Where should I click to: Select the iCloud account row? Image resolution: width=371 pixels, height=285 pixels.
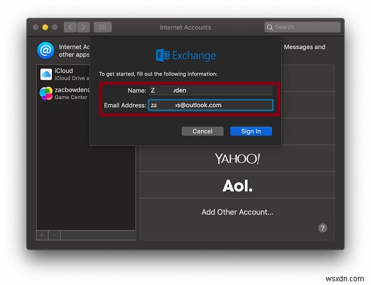(x=63, y=74)
